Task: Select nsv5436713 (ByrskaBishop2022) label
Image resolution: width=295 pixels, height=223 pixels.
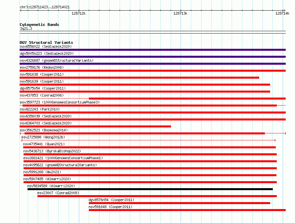Action: pos(52,151)
